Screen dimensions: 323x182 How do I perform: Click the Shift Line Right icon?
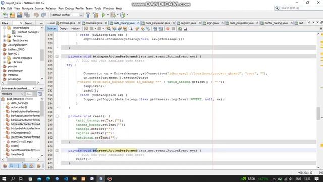click(x=161, y=29)
